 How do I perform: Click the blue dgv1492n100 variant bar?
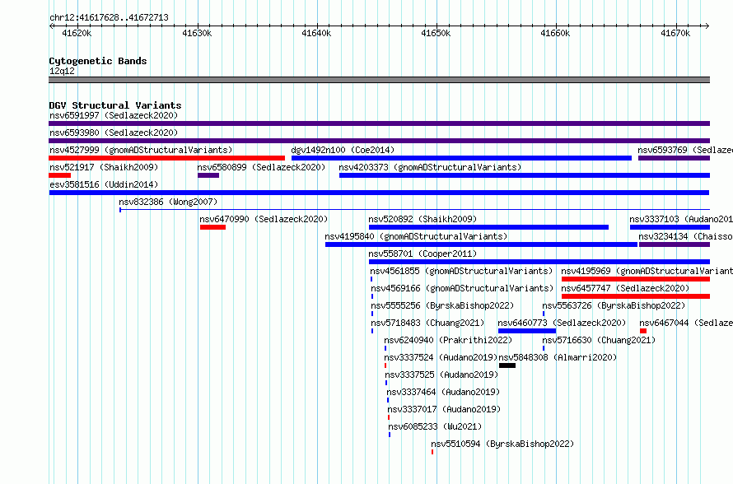461,158
